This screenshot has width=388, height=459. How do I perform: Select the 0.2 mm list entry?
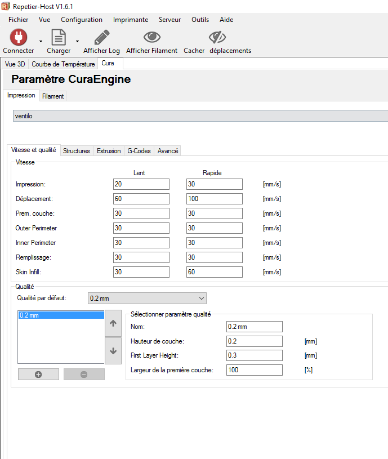(x=61, y=315)
